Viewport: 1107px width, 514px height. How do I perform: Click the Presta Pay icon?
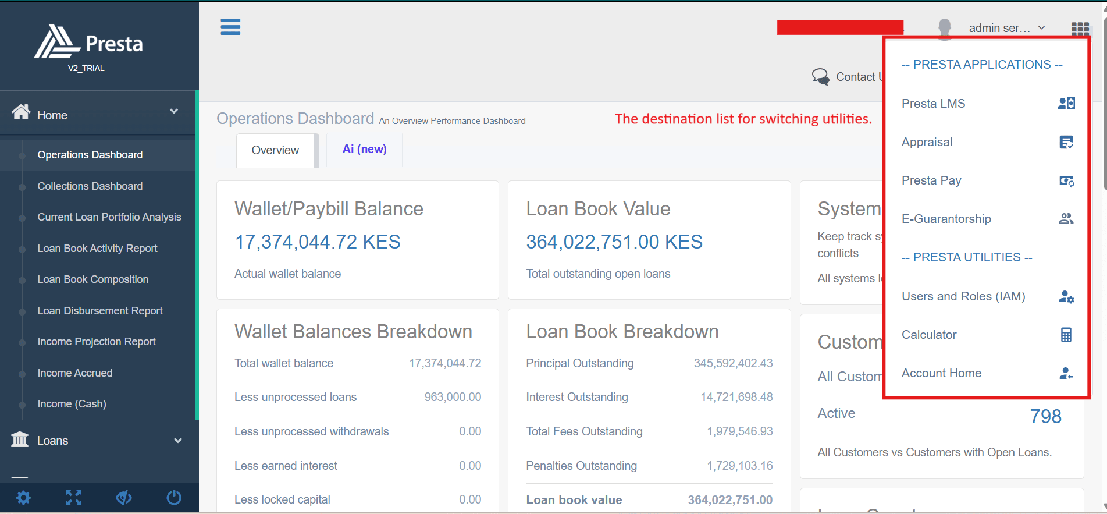[1066, 181]
